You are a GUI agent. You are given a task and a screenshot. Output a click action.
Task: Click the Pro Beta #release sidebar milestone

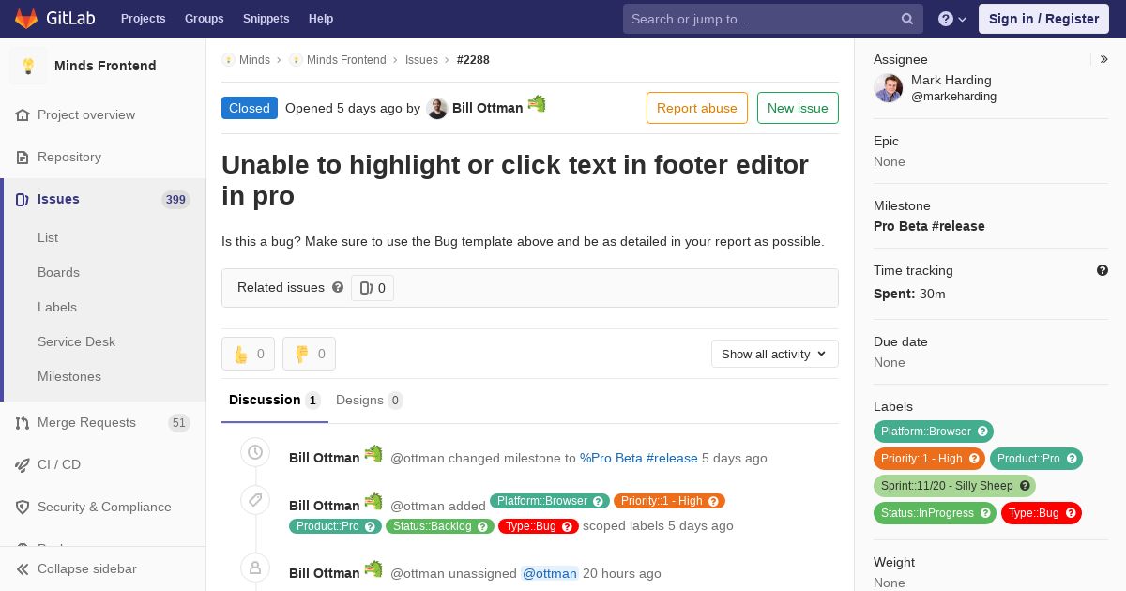[929, 226]
